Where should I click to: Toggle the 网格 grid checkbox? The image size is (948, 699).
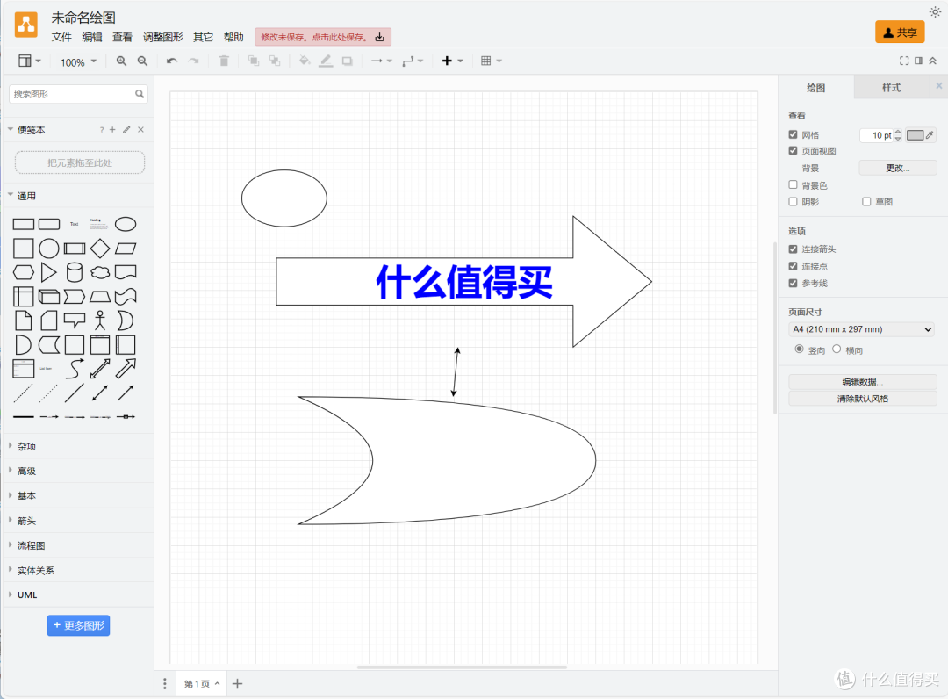pos(794,134)
